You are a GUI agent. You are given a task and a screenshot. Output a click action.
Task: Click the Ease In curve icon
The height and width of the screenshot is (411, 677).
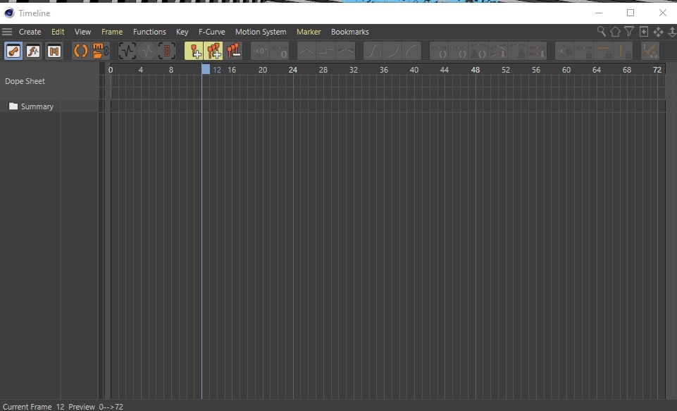(x=392, y=51)
